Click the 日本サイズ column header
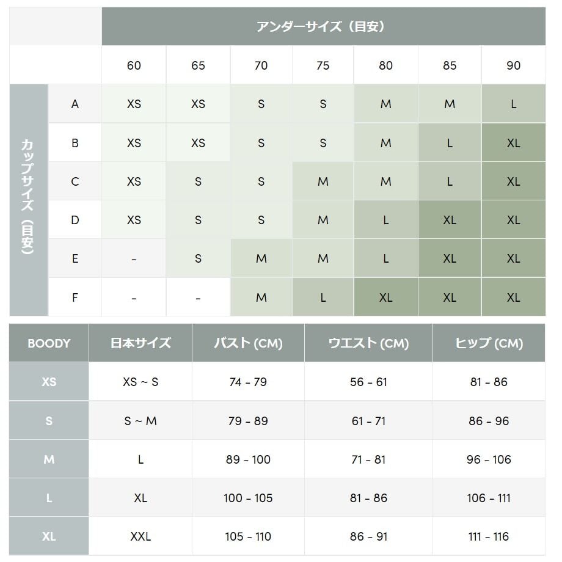Image resolution: width=562 pixels, height=562 pixels. coord(140,343)
